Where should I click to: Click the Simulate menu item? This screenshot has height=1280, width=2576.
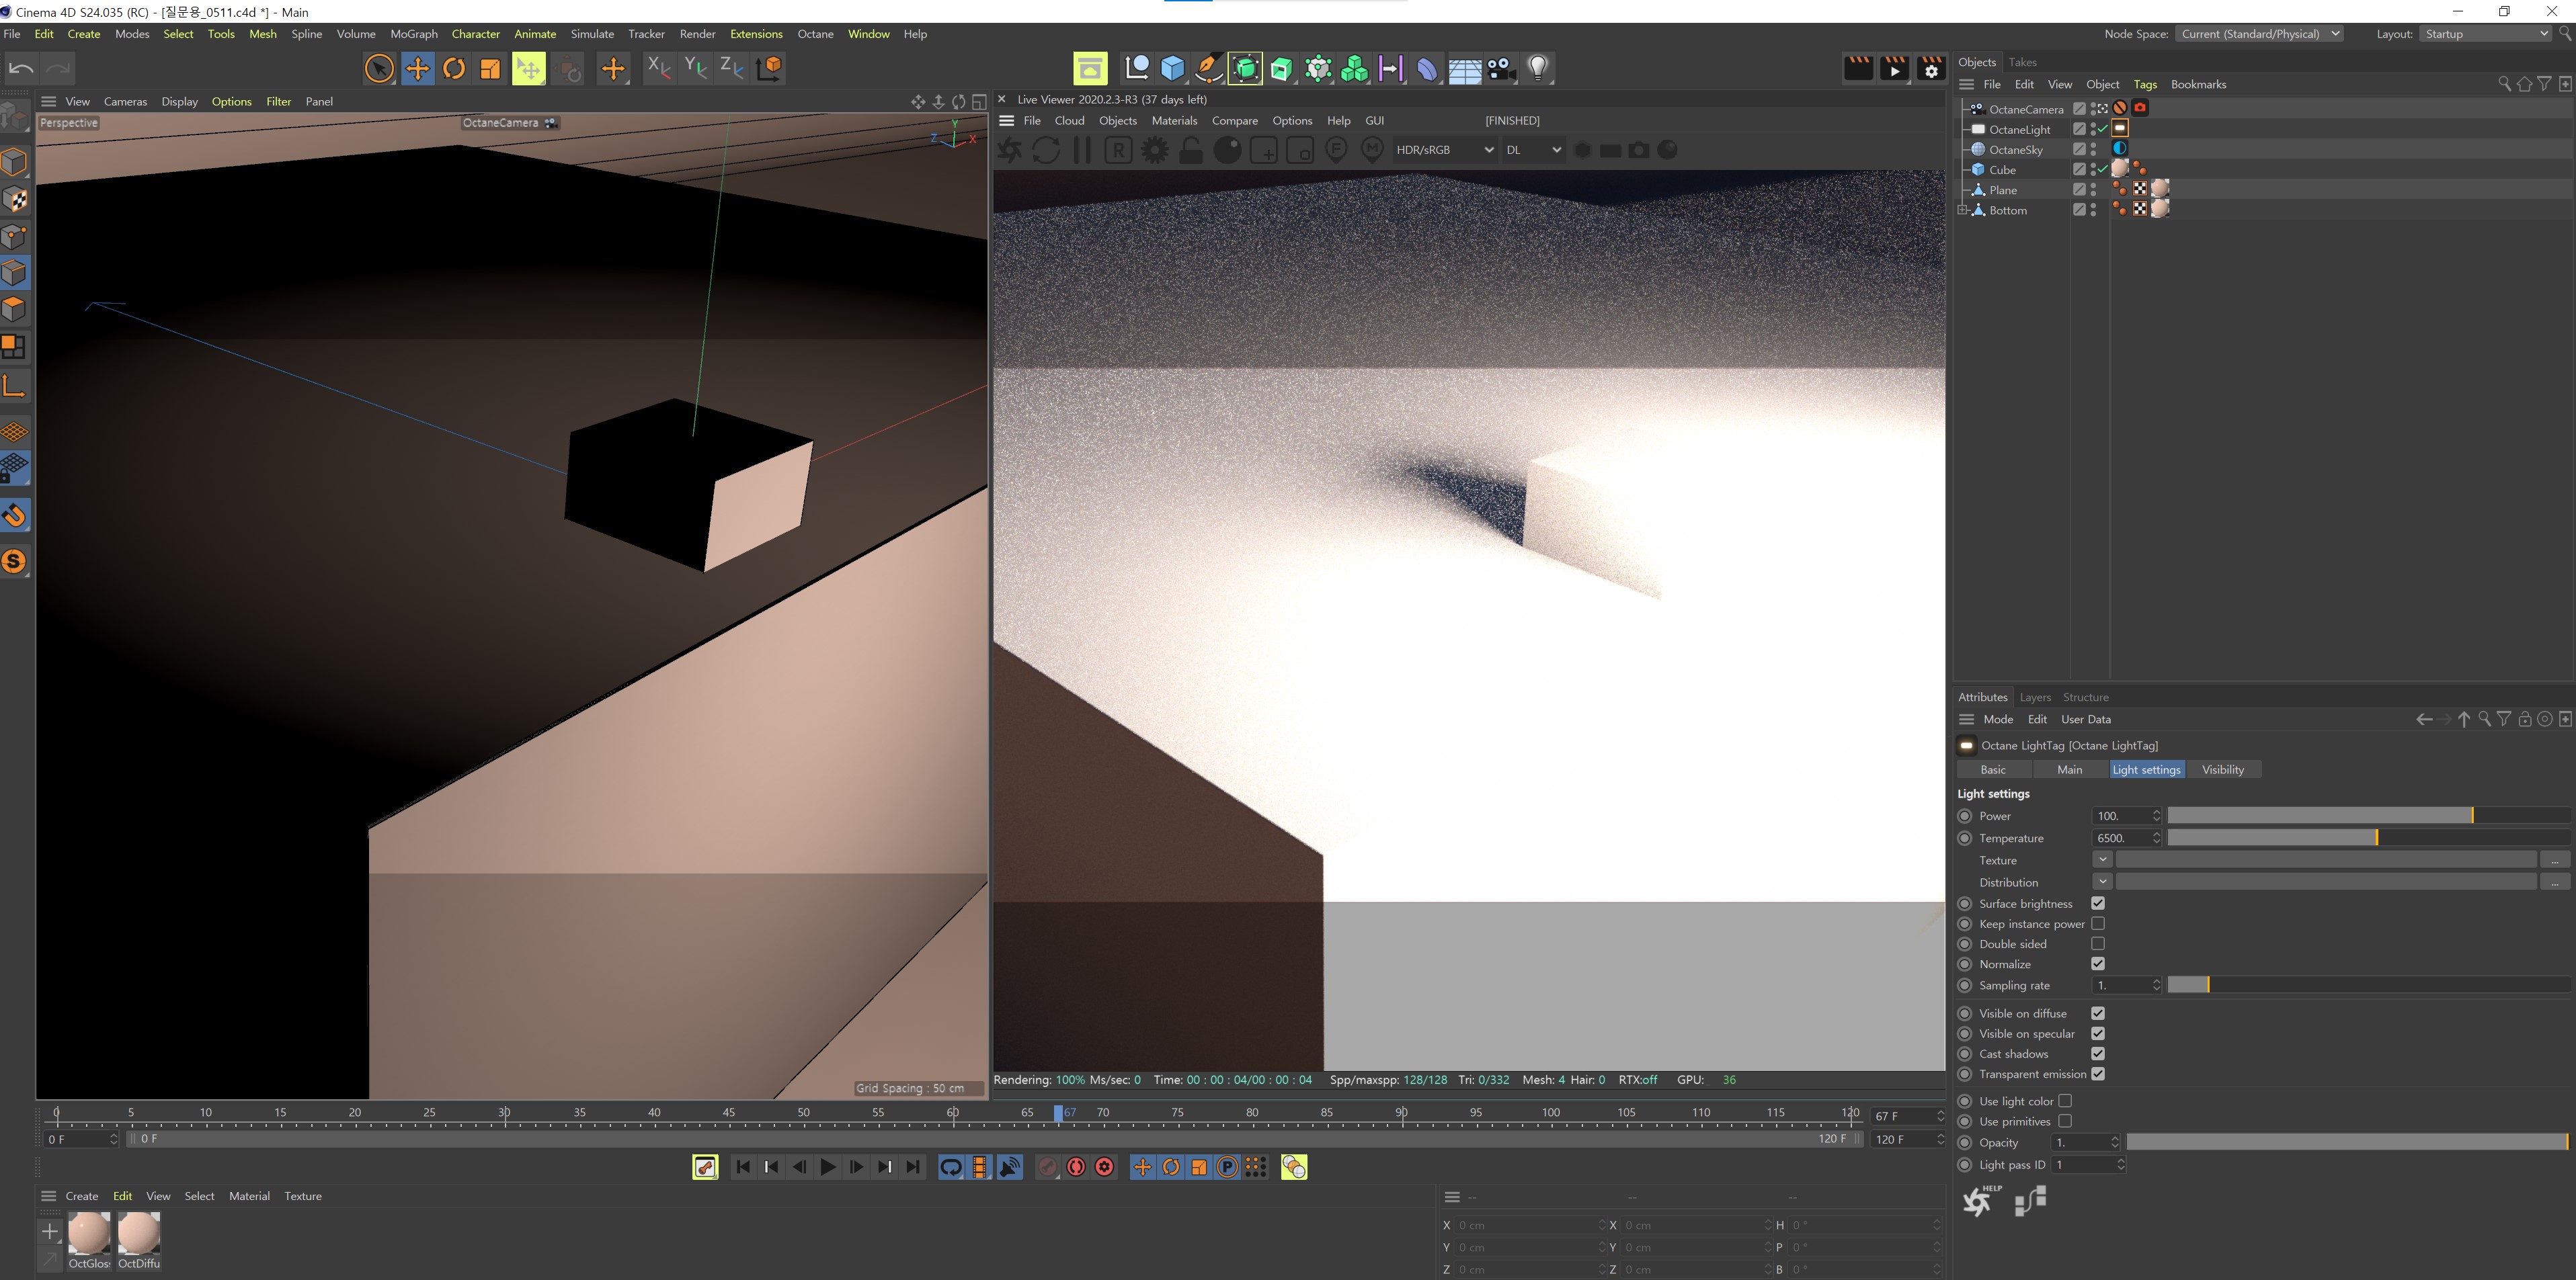point(588,33)
